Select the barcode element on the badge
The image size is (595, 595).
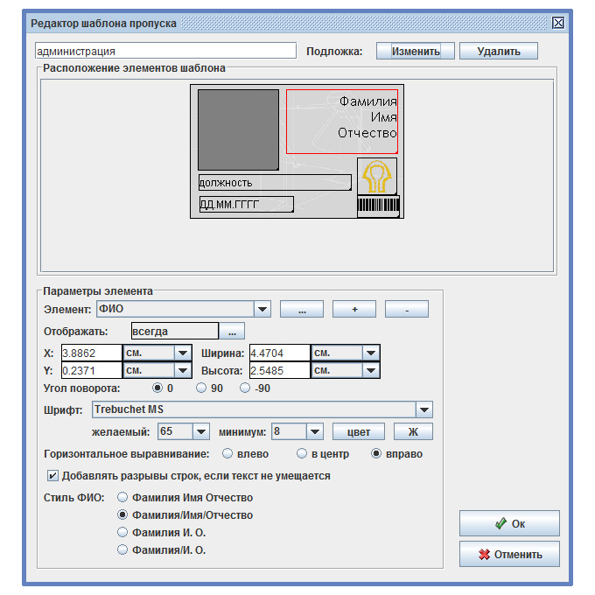tap(378, 206)
